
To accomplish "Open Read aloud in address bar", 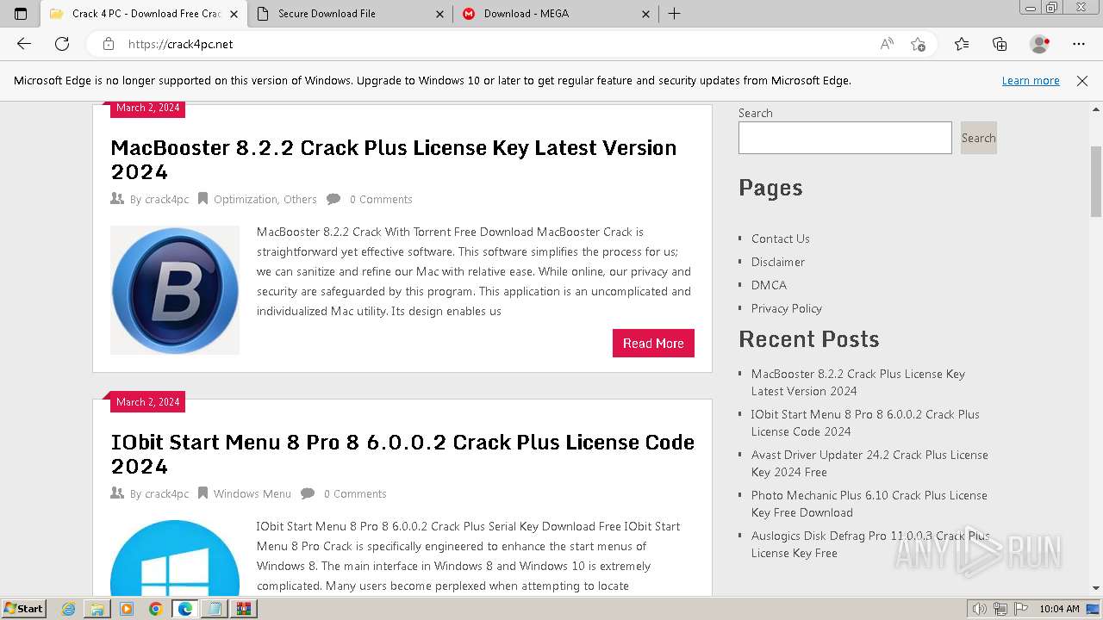I will [x=887, y=44].
